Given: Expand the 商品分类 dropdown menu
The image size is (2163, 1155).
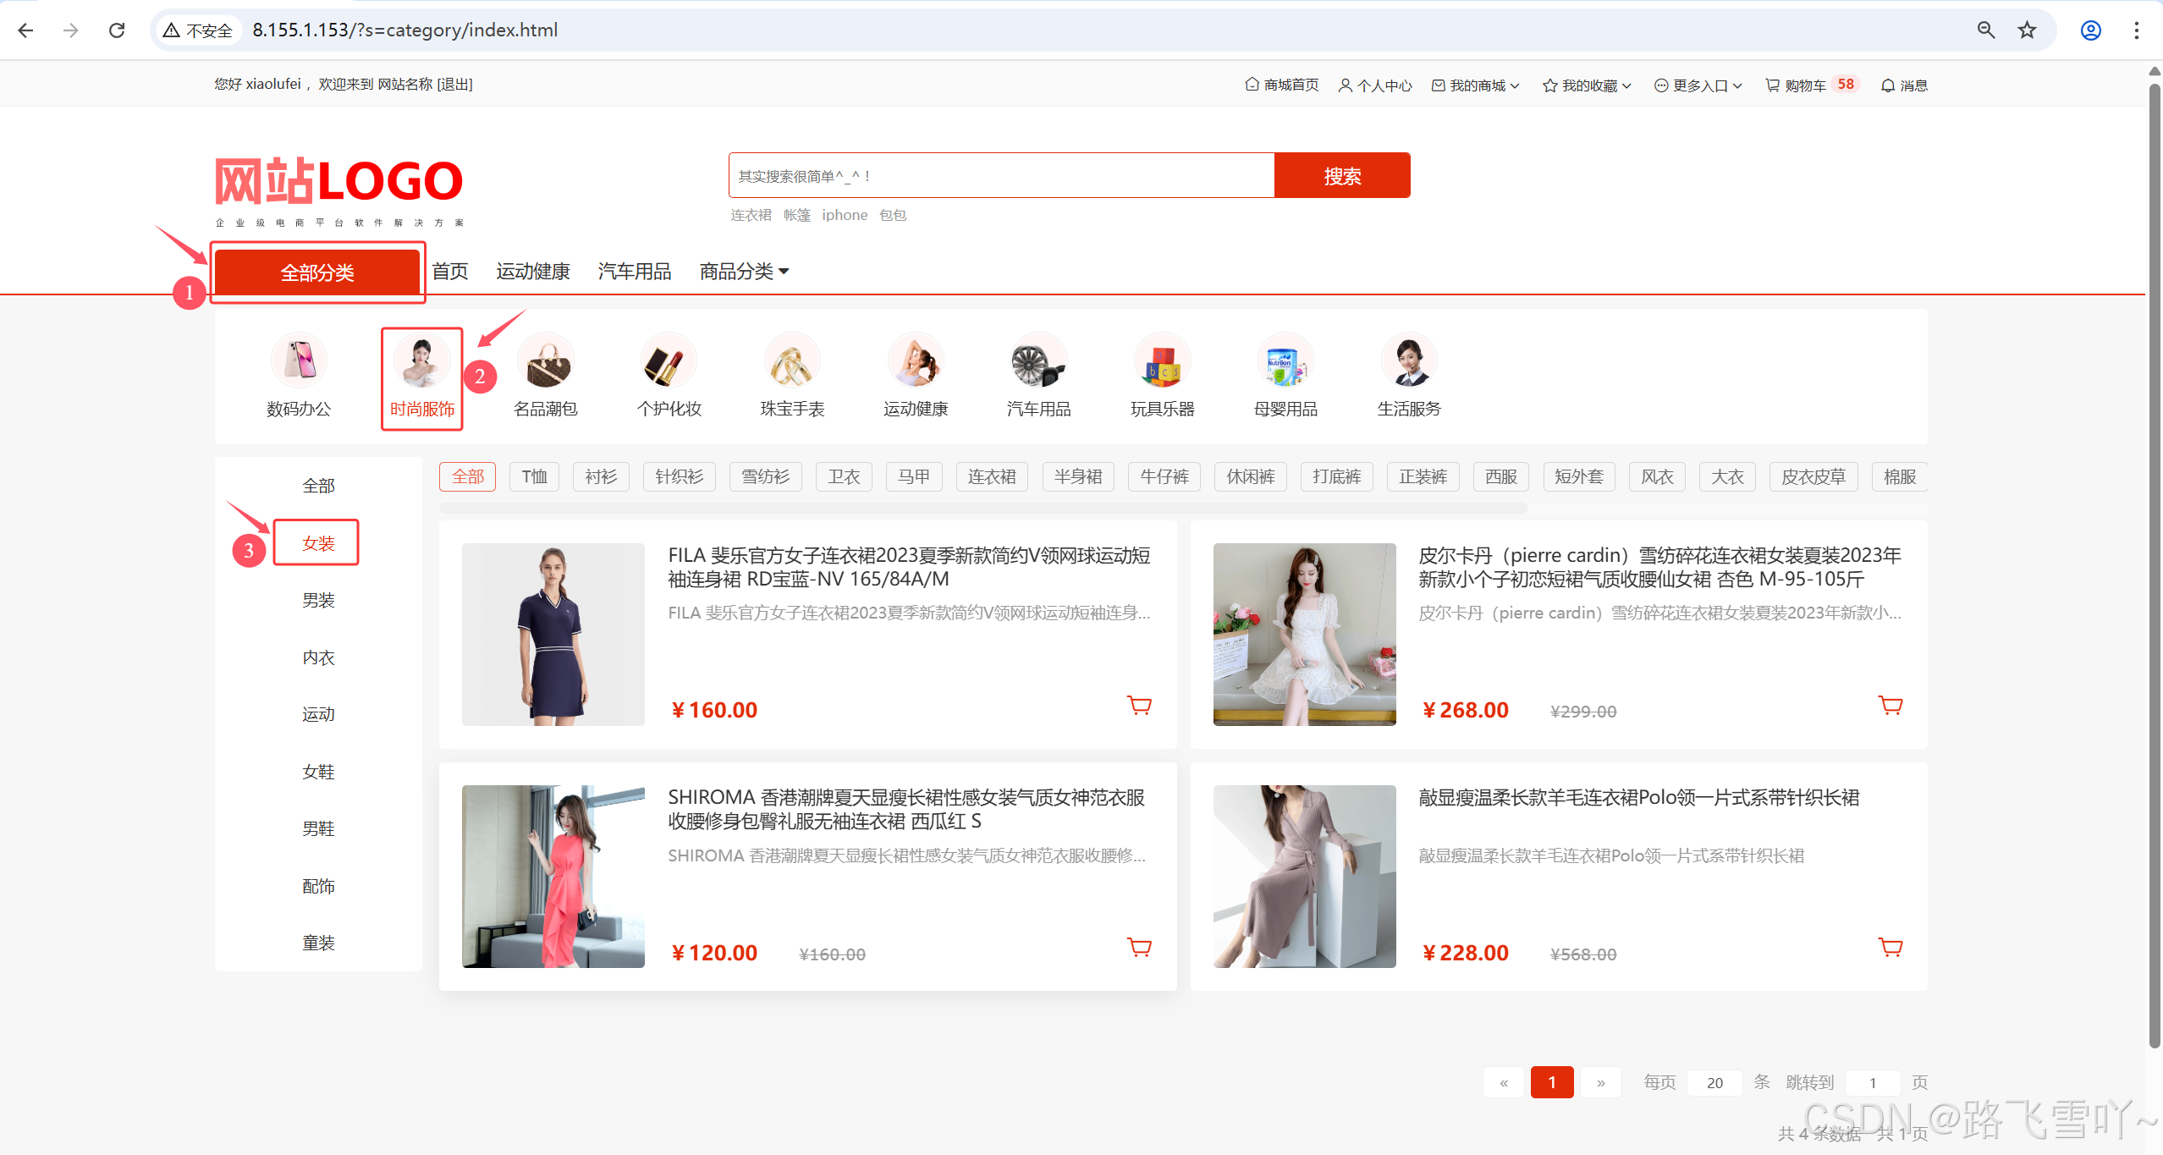Looking at the screenshot, I should tap(744, 272).
